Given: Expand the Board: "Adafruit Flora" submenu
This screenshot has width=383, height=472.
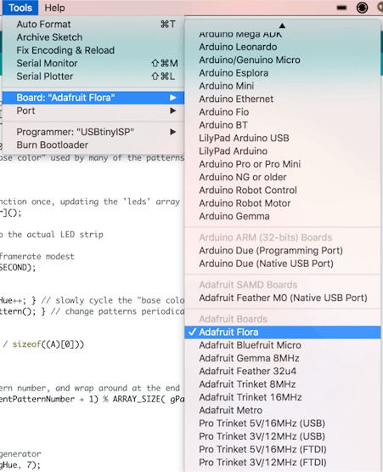Looking at the screenshot, I should pyautogui.click(x=93, y=98).
